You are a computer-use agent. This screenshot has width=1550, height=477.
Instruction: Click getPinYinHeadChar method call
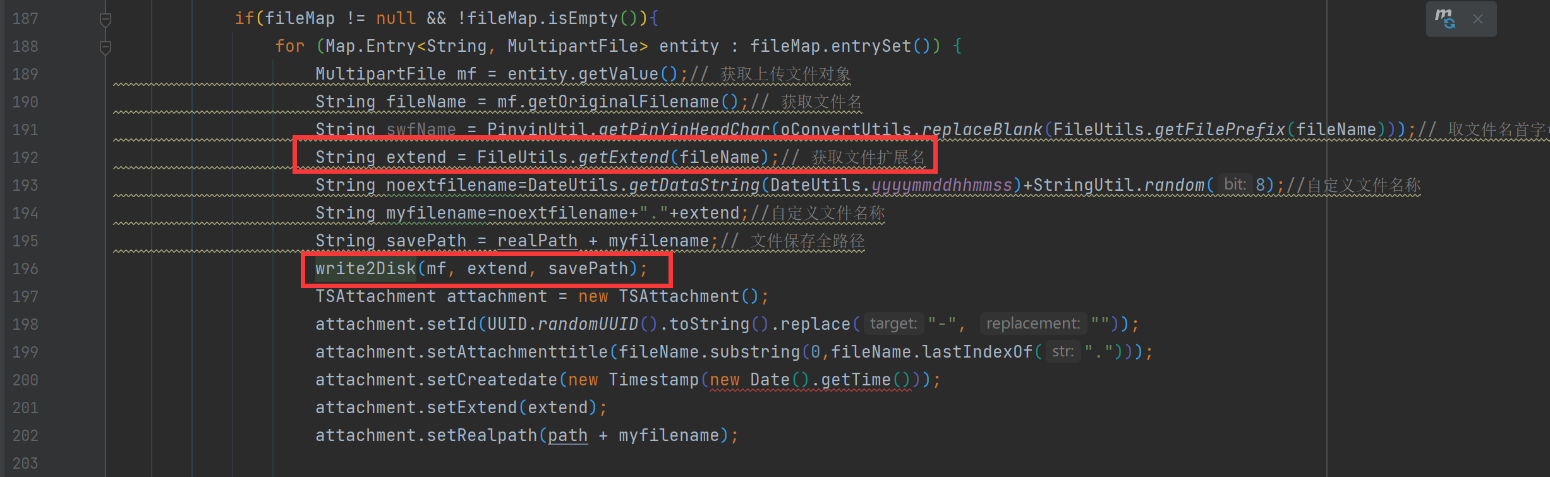point(684,130)
